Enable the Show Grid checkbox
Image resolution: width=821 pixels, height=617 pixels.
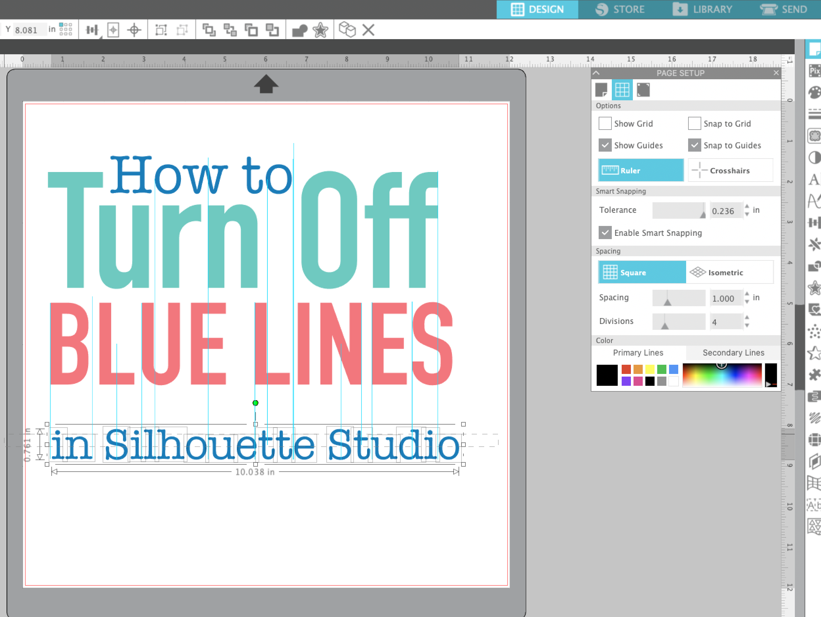tap(605, 123)
